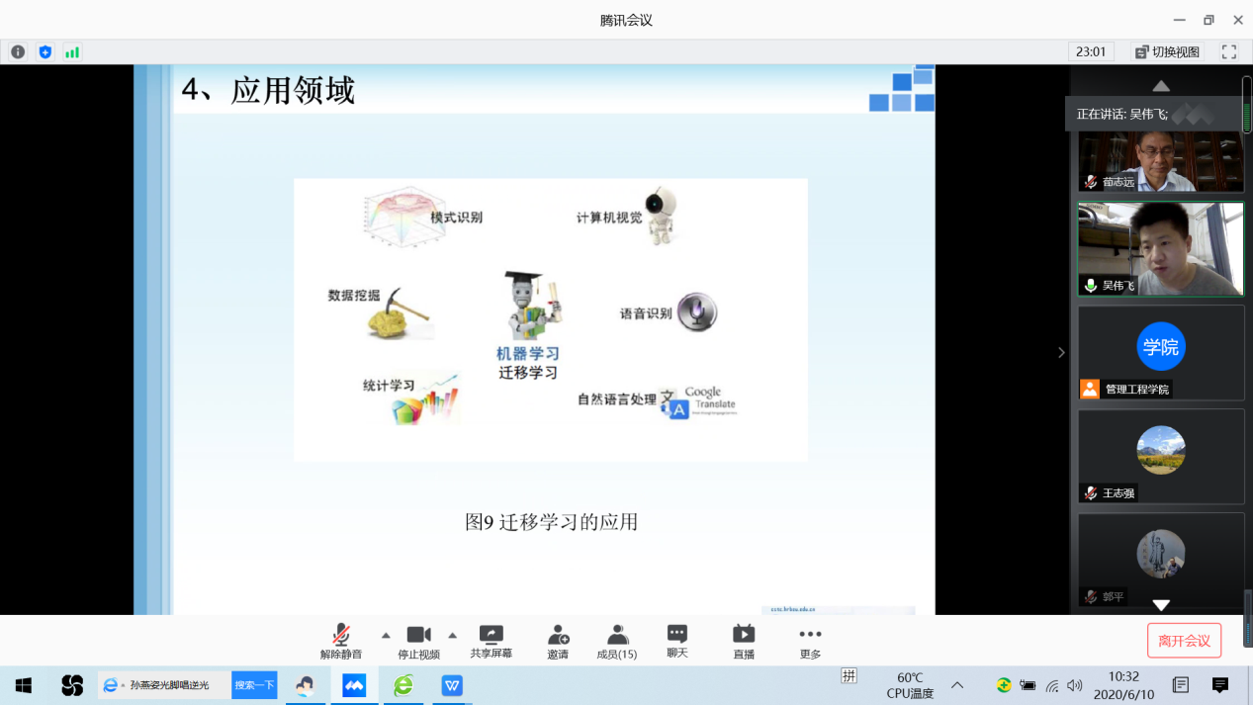The image size is (1253, 705).
Task: Click the 直播 live stream icon
Action: (x=744, y=641)
